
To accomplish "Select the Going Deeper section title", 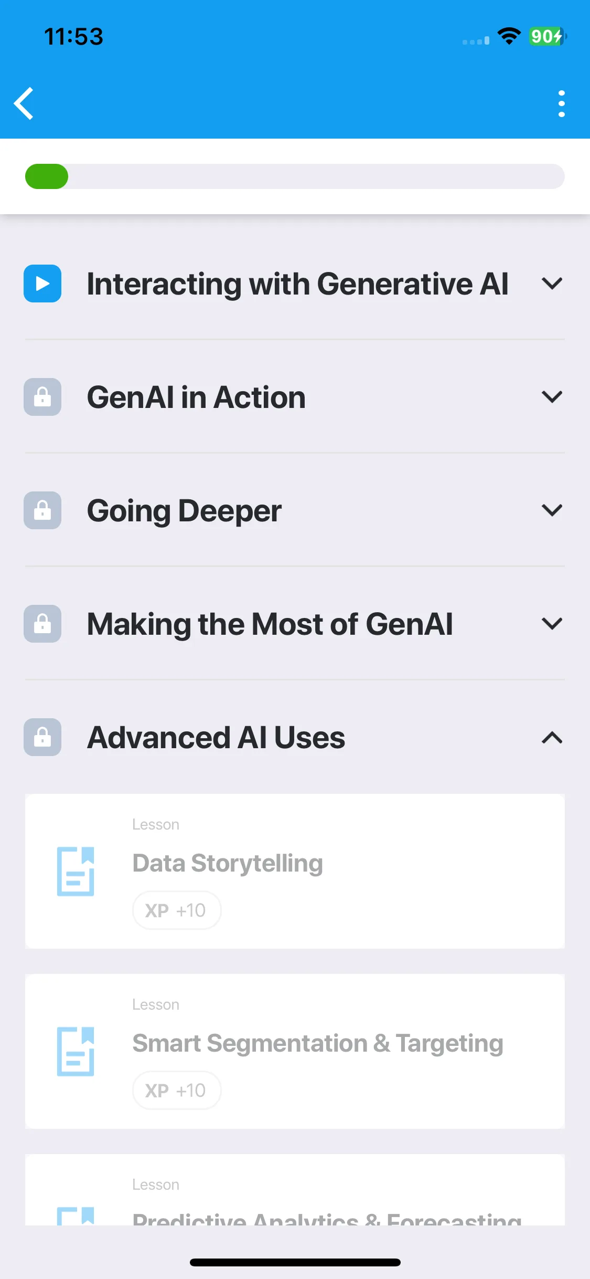I will coord(184,511).
